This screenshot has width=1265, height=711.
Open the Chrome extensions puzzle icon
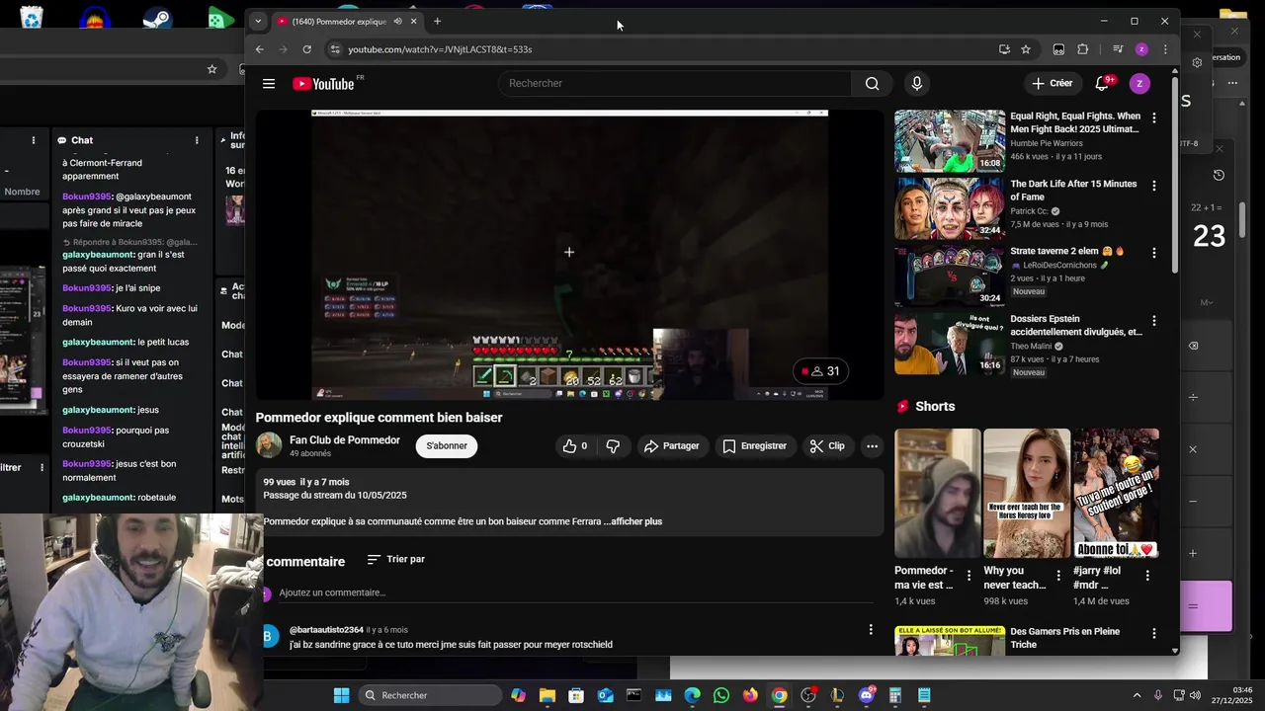point(1082,49)
